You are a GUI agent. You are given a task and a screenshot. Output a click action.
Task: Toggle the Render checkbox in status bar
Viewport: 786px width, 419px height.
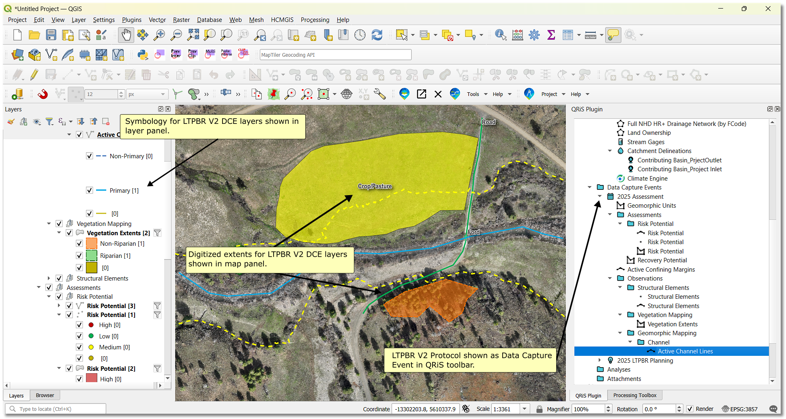(x=690, y=409)
